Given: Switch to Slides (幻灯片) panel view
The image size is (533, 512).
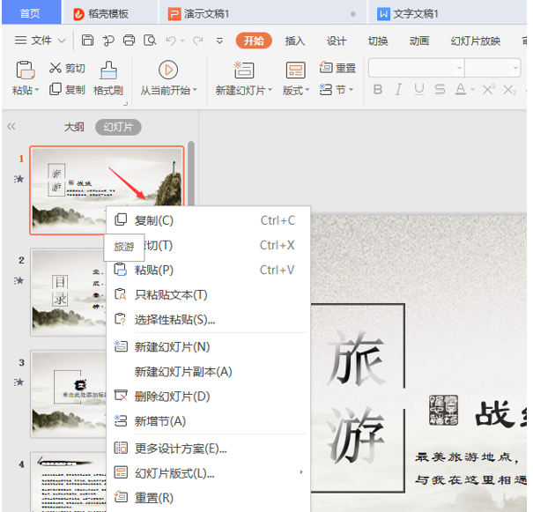Looking at the screenshot, I should tap(118, 127).
